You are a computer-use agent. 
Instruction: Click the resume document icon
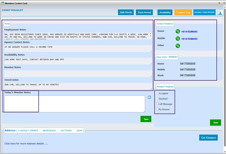pos(220,12)
